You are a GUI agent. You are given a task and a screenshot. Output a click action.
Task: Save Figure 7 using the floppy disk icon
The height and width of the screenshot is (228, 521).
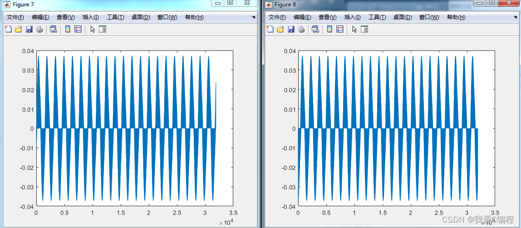pyautogui.click(x=29, y=30)
